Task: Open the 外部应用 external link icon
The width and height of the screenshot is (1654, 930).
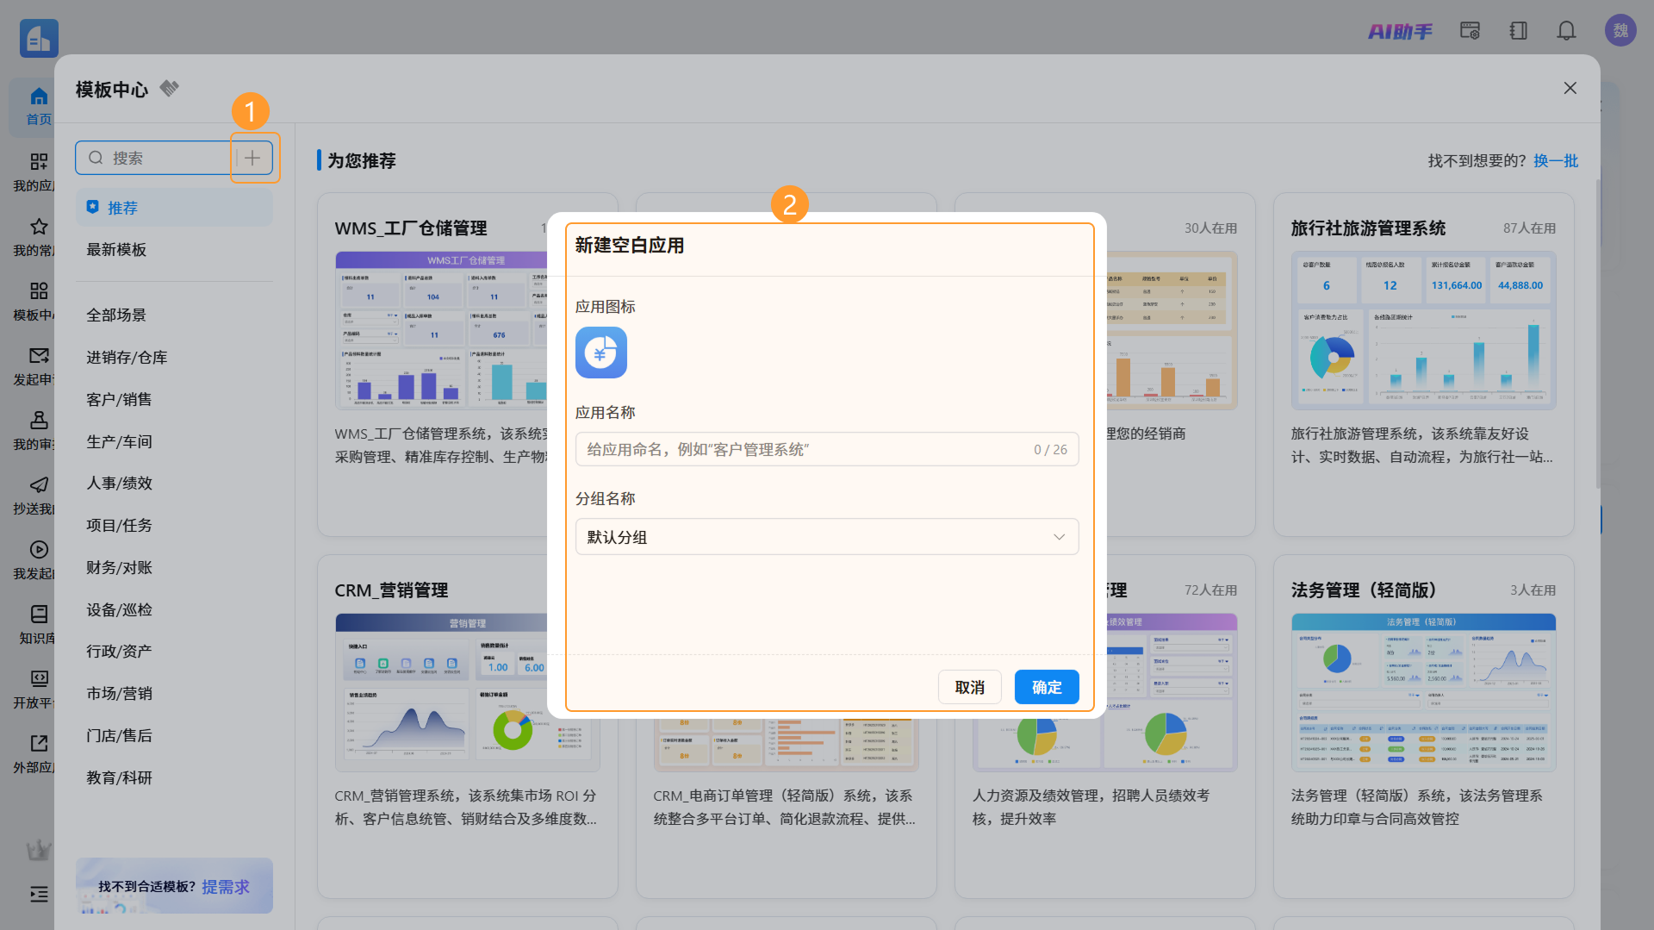Action: pos(39,744)
